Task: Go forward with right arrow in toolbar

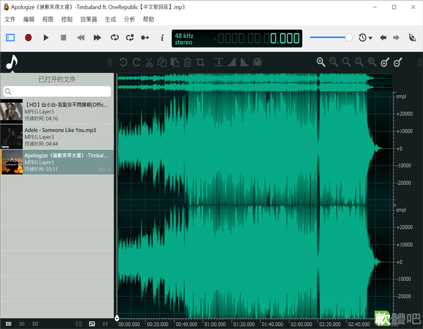Action: click(396, 38)
